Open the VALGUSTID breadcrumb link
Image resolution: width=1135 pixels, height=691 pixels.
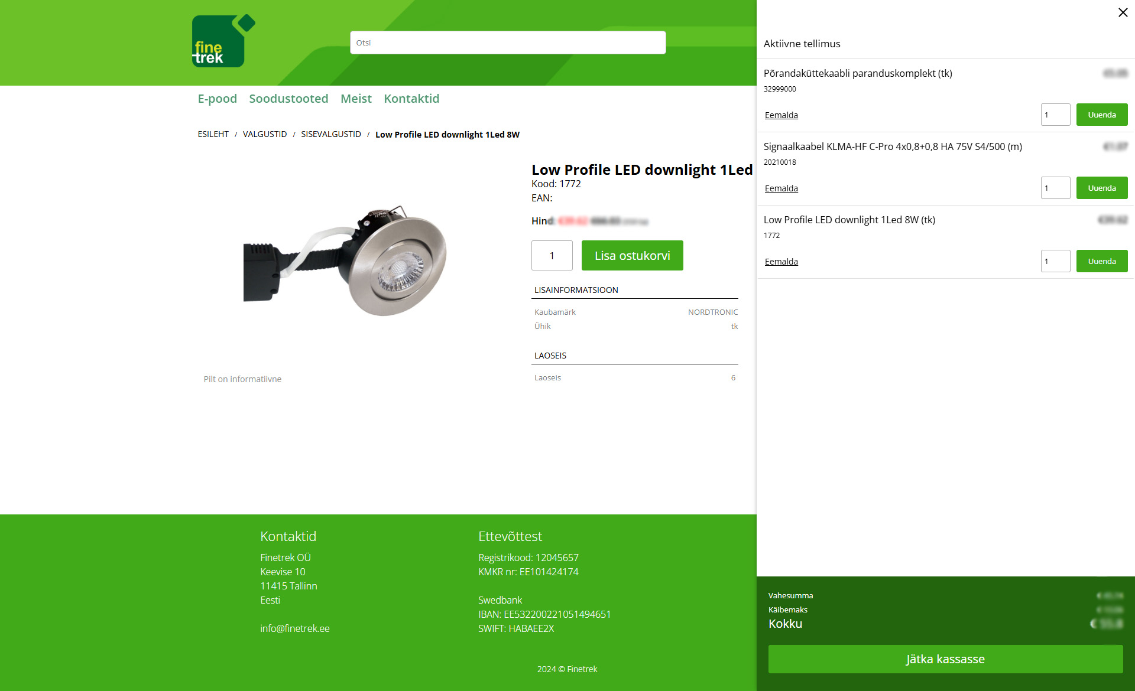click(x=265, y=134)
